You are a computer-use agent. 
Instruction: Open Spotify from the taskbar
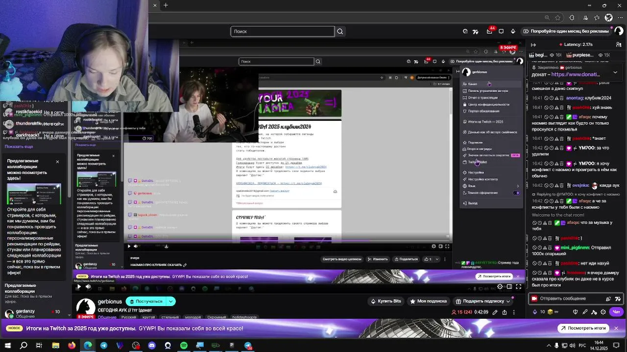[184, 346]
